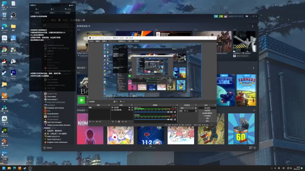The width and height of the screenshot is (305, 171).
Task: Open the Scene Collection menu in OBS
Action: pyautogui.click(x=122, y=41)
